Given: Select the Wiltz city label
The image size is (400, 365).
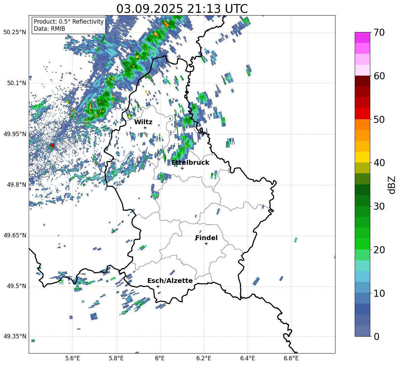Looking at the screenshot, I should [x=143, y=122].
